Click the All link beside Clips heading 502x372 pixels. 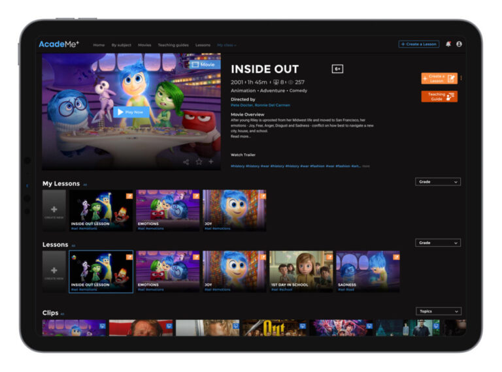(63, 314)
